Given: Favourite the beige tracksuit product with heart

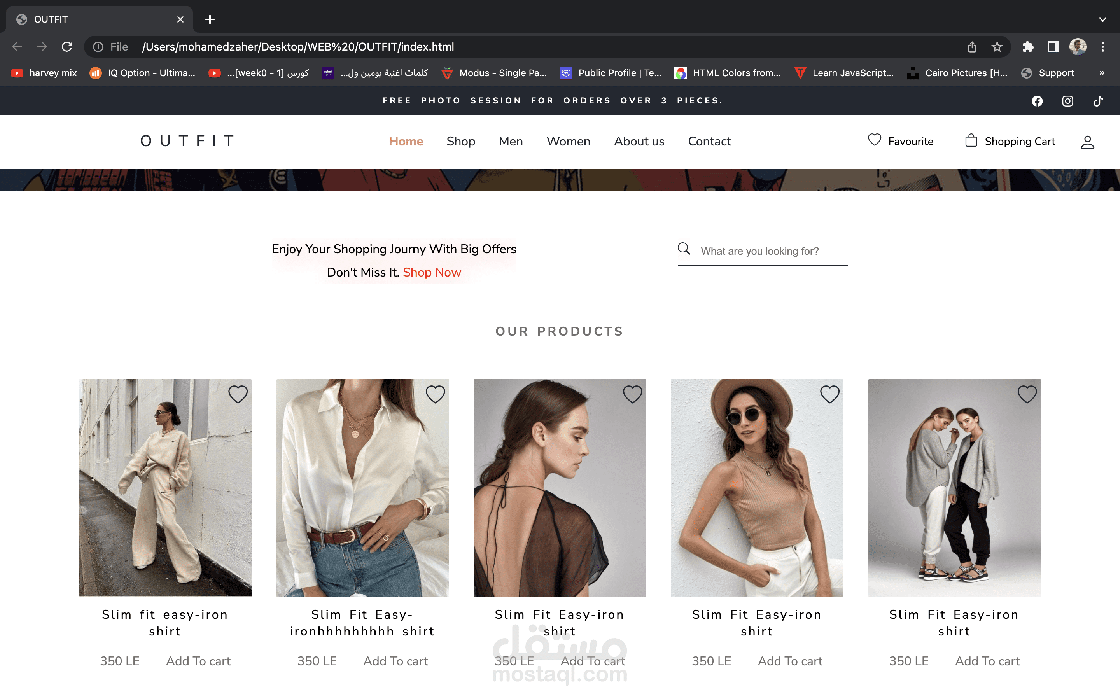Looking at the screenshot, I should point(238,394).
